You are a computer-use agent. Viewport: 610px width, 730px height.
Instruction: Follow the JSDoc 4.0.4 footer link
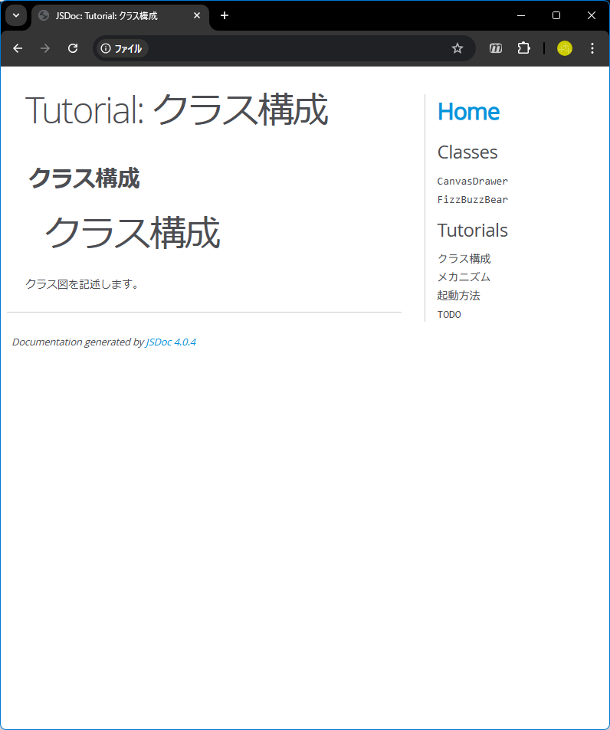click(171, 342)
